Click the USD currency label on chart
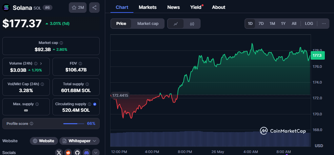This screenshot has width=334, height=155. [319, 146]
